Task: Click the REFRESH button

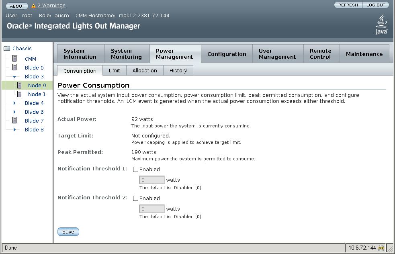Action: (348, 5)
